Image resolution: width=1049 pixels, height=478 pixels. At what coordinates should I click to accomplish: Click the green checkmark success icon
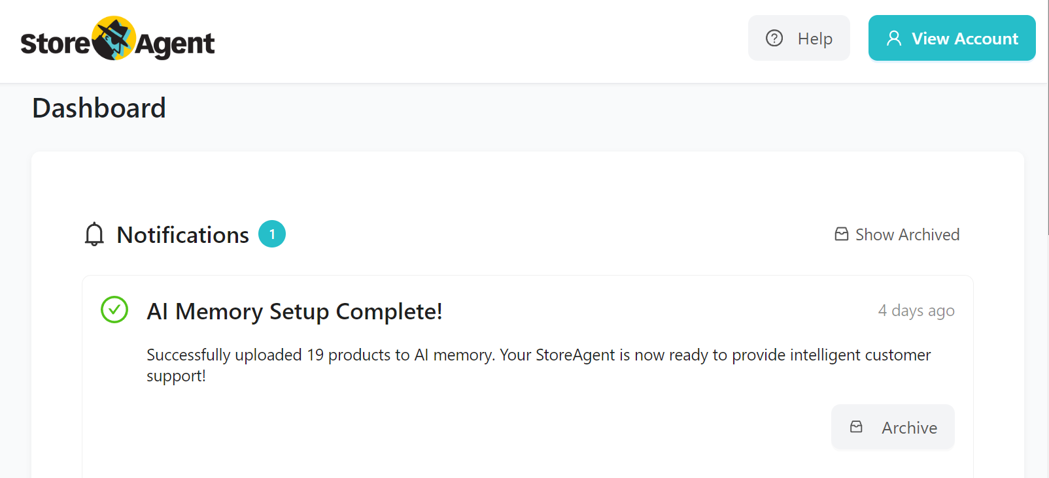pyautogui.click(x=114, y=310)
